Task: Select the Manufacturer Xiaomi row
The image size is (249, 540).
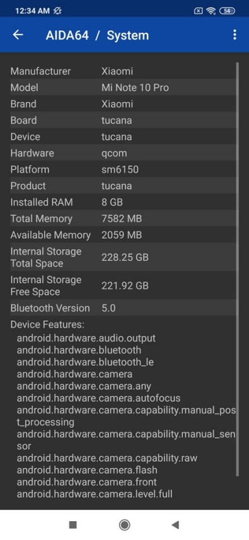Action: click(123, 71)
